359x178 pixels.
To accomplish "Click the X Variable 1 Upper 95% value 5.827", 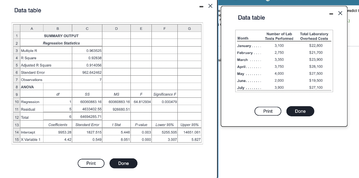I will tap(196, 139).
